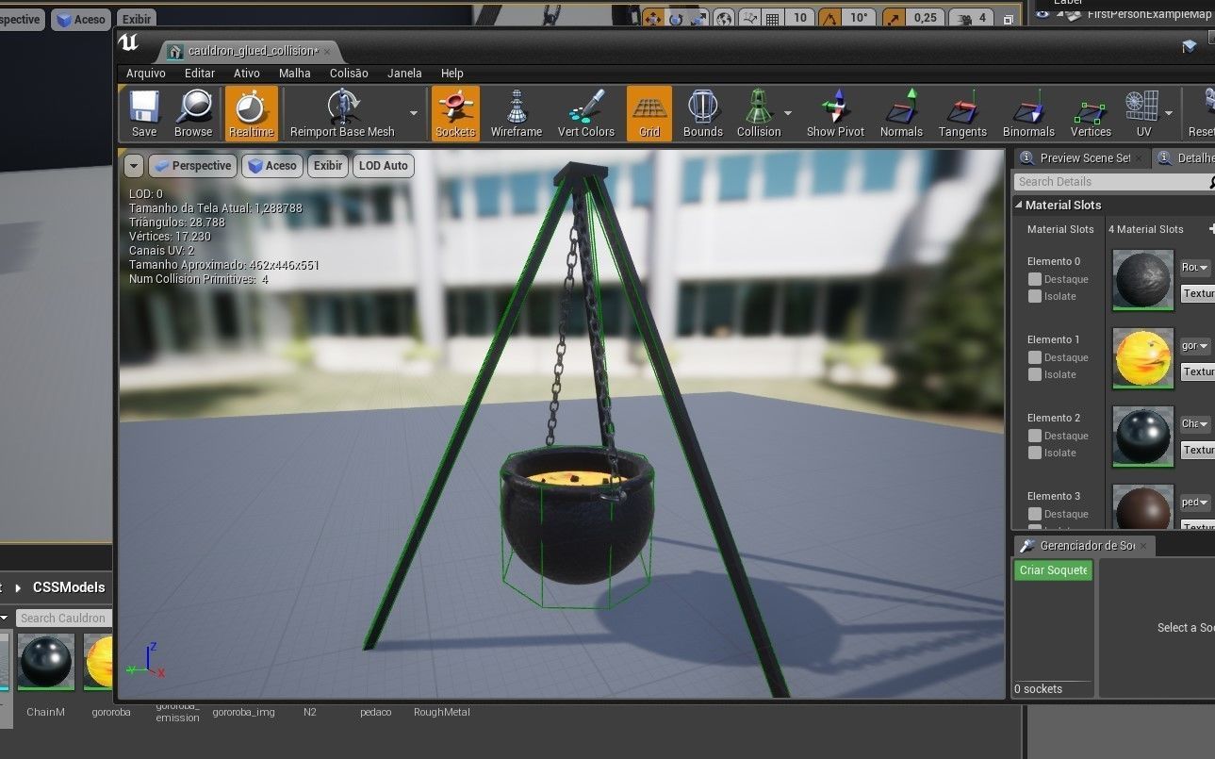Enable Destaque for Elemento 1
This screenshot has width=1215, height=759.
(1035, 357)
